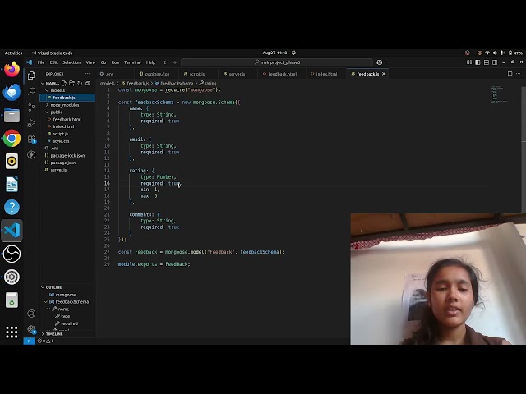Open the Explorer more actions ellipsis

[88, 74]
